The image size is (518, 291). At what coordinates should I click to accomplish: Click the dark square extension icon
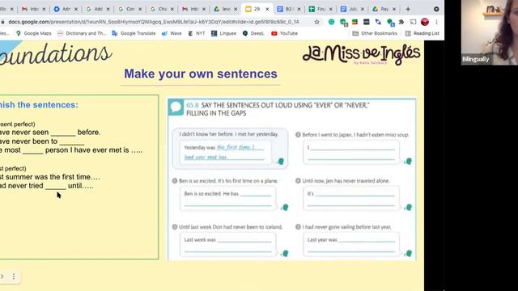click(x=367, y=22)
